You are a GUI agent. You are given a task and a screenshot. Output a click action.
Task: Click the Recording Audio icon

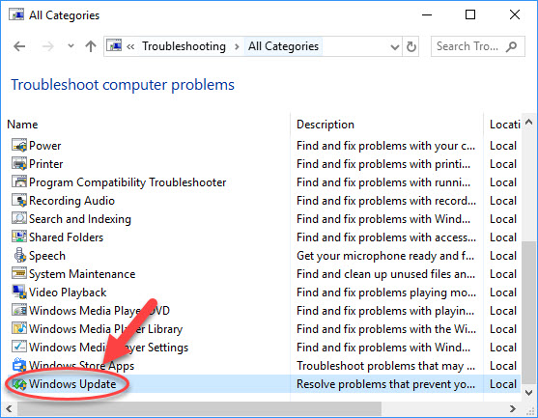click(19, 200)
